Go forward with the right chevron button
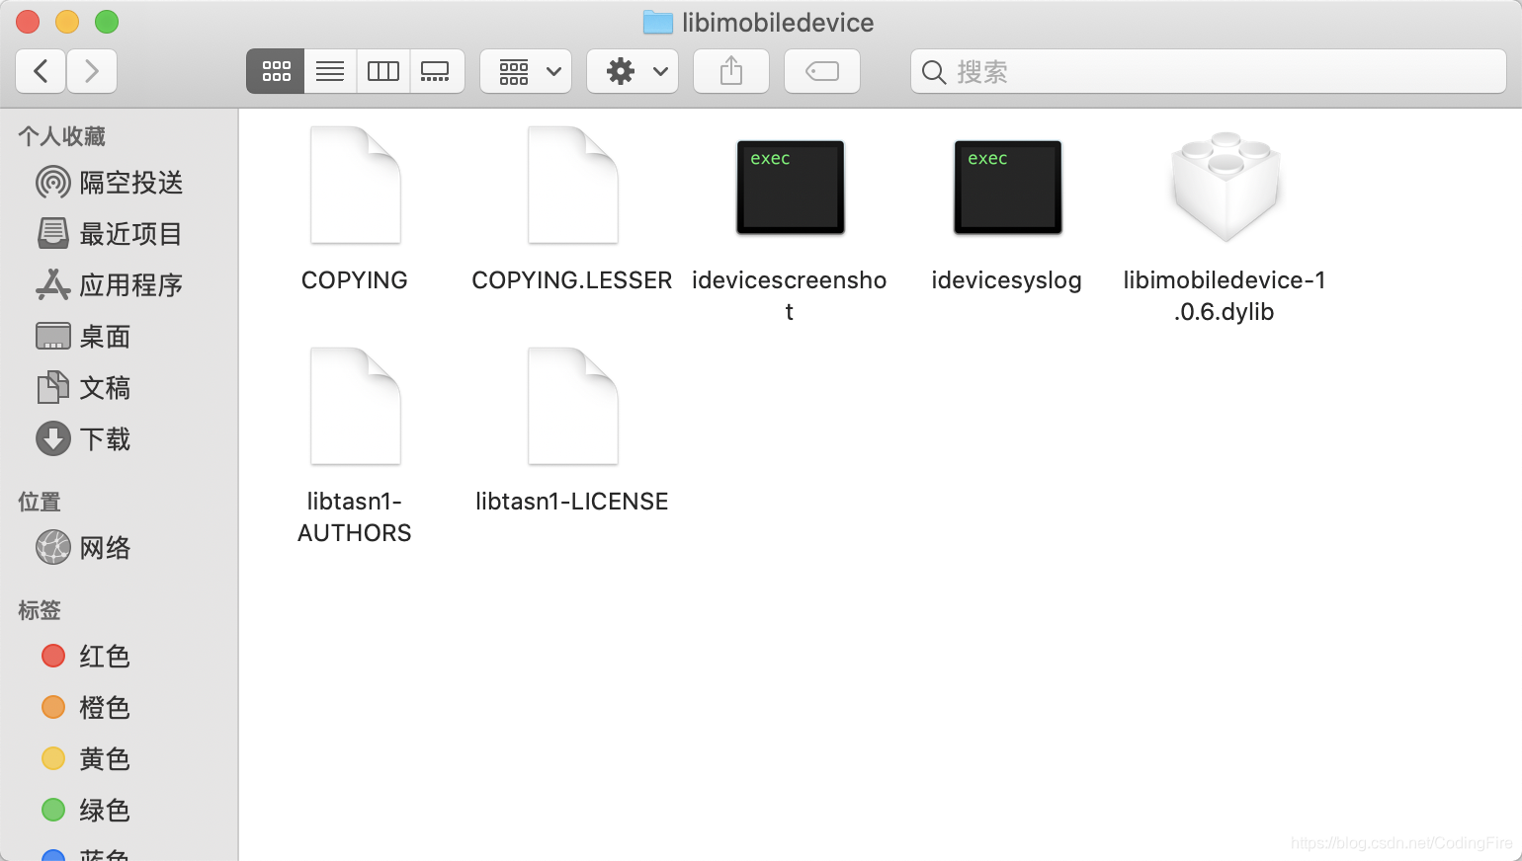The height and width of the screenshot is (861, 1522). 92,71
